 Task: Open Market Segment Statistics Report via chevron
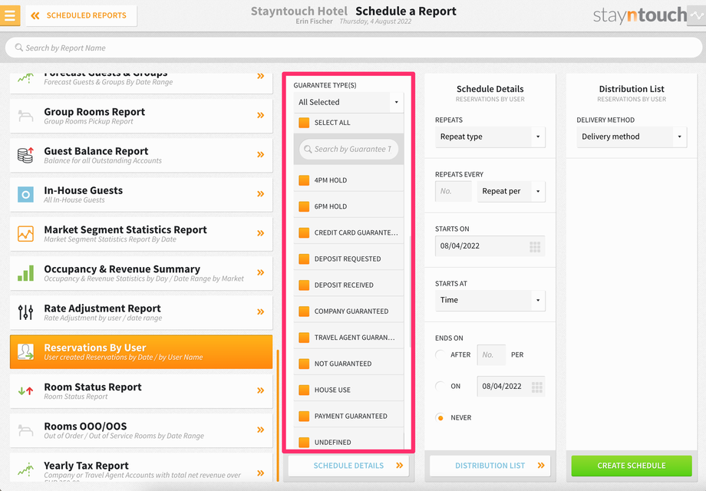point(260,233)
